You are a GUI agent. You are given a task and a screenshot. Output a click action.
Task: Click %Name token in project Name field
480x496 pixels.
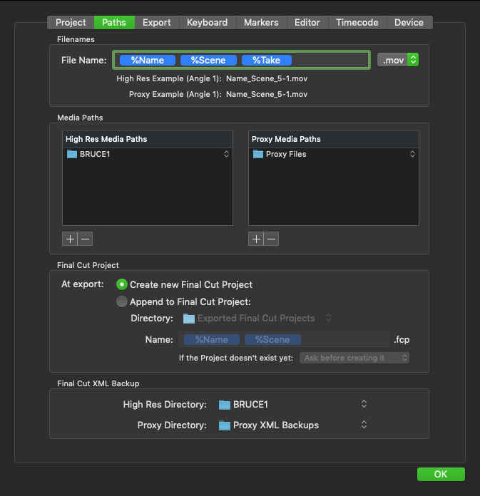click(212, 340)
